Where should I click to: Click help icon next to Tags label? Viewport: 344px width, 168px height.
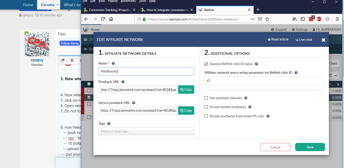pos(109,123)
